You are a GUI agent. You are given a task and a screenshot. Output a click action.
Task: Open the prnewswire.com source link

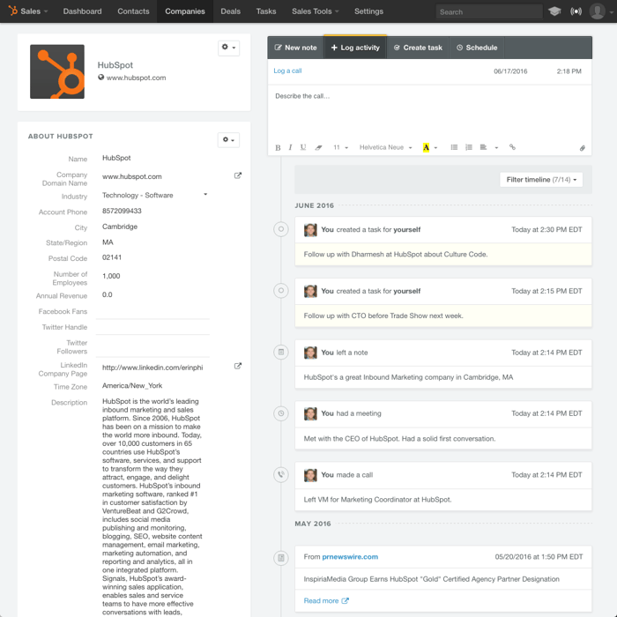[x=350, y=557]
